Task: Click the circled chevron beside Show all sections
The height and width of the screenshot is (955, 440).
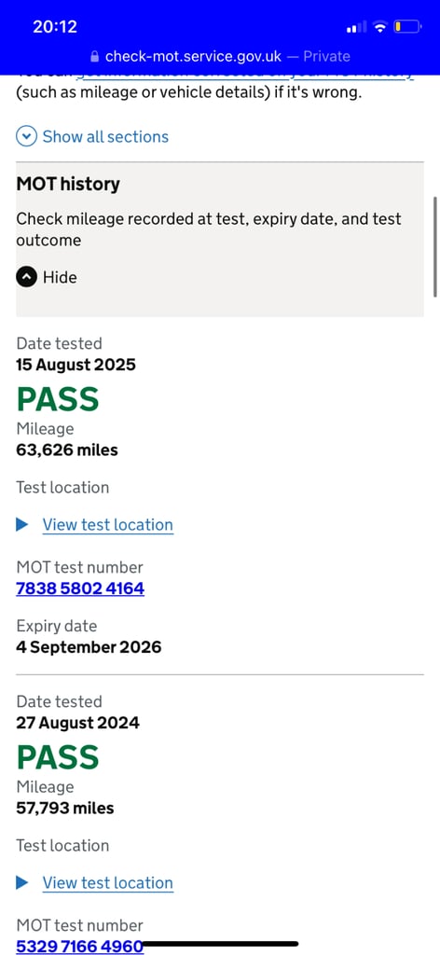Action: point(26,136)
